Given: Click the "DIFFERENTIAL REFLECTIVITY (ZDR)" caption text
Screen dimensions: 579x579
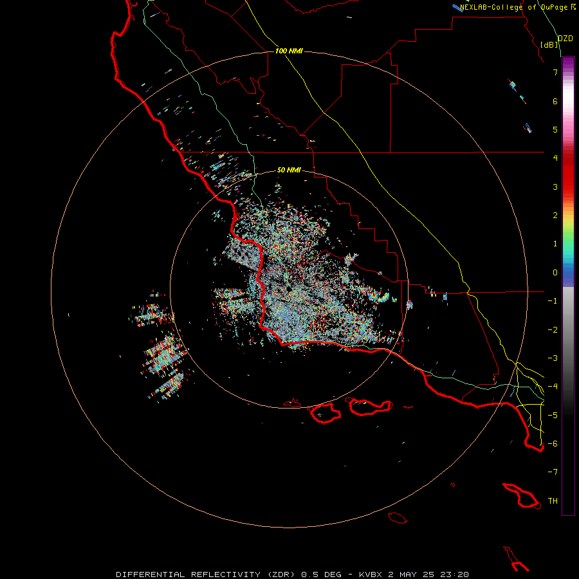Looking at the screenshot, I should (x=207, y=574).
